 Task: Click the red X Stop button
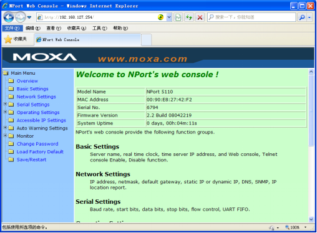tap(200, 17)
